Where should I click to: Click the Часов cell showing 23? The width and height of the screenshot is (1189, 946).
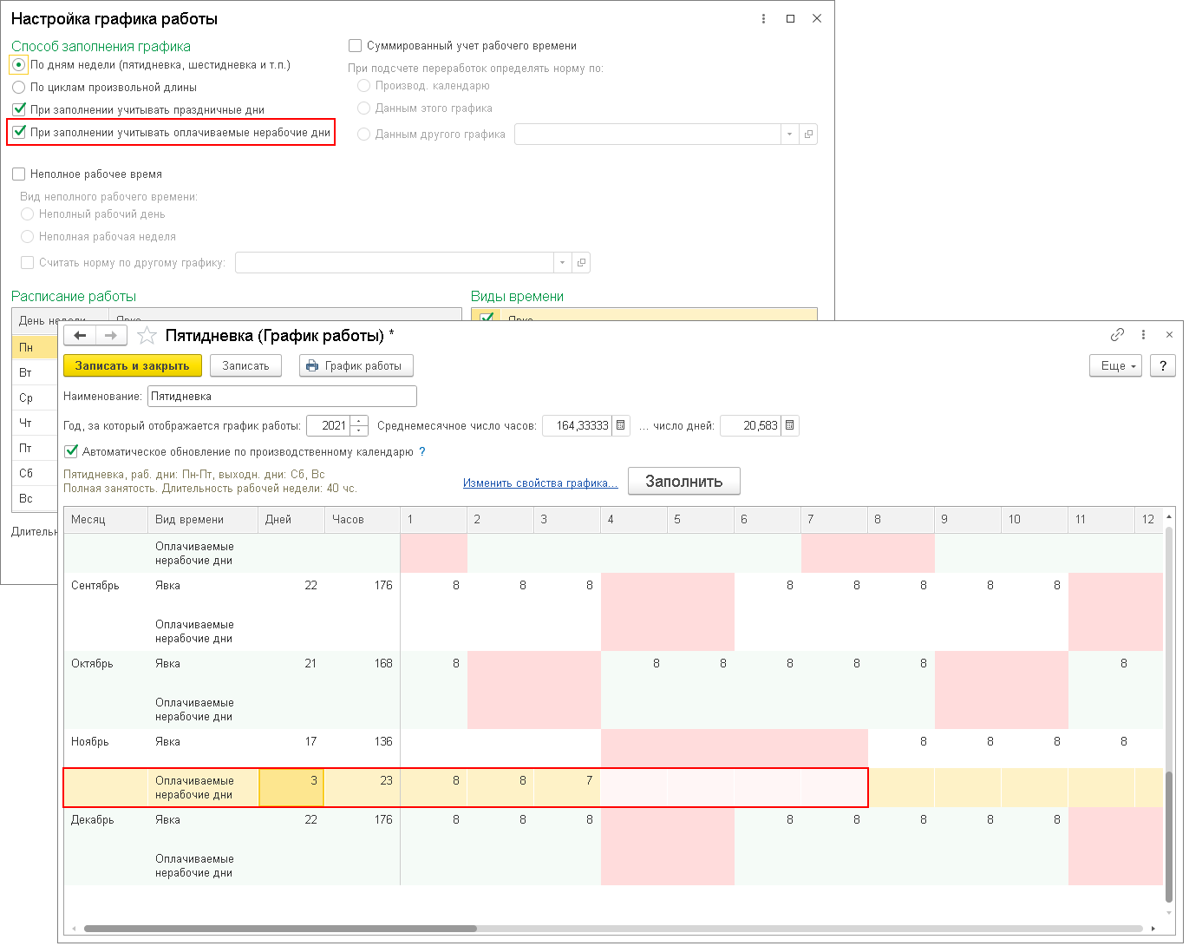tap(363, 787)
